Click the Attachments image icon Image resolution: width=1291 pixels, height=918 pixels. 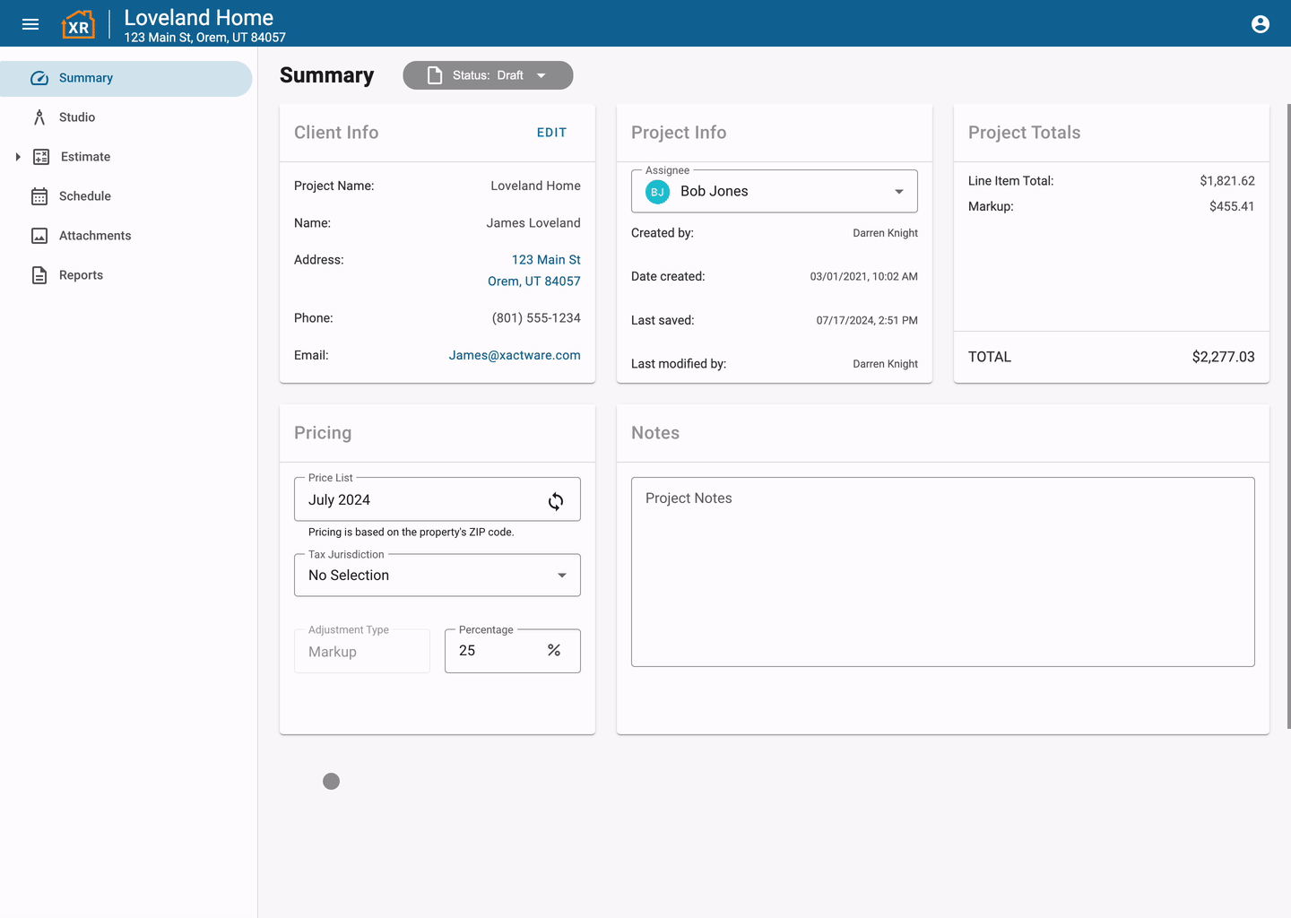[x=39, y=236]
